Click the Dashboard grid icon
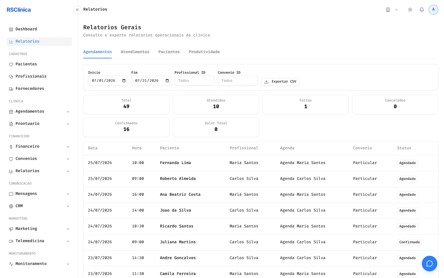Viewport: 444px width, 278px height. 11,29
